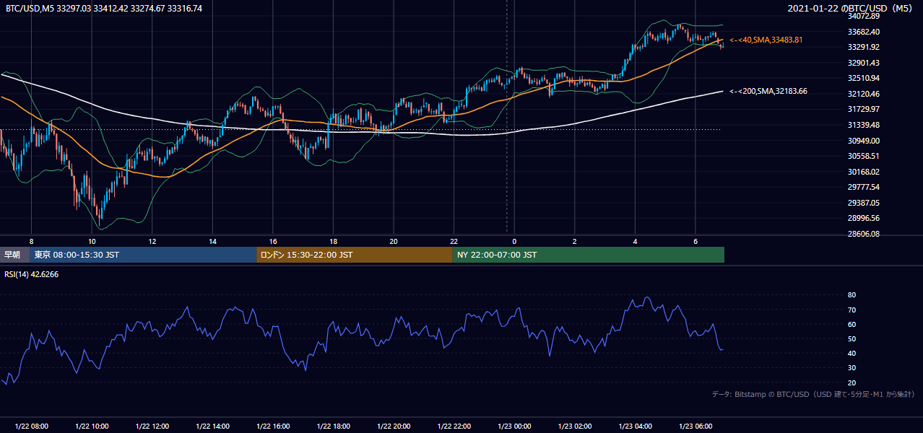Click the 1/22 18:00 bottom time label
The height and width of the screenshot is (433, 923).
(x=333, y=427)
